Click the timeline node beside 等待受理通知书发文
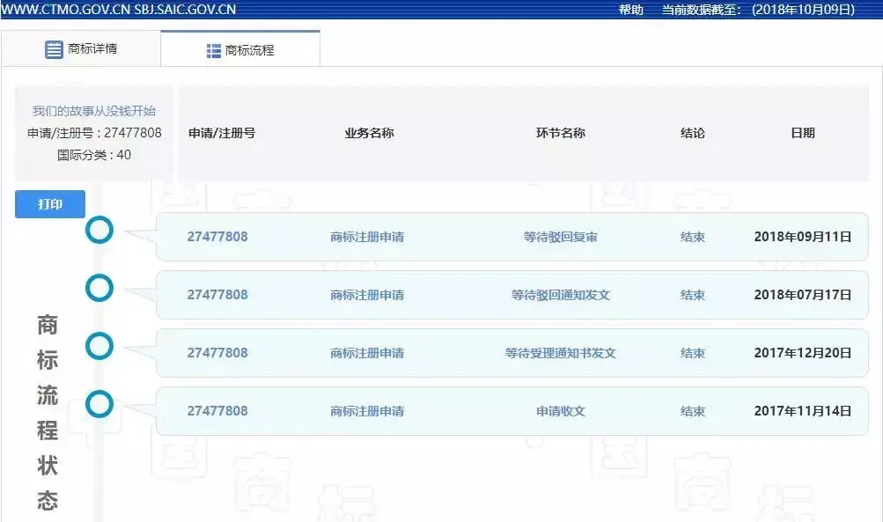This screenshot has width=883, height=522. (x=100, y=346)
